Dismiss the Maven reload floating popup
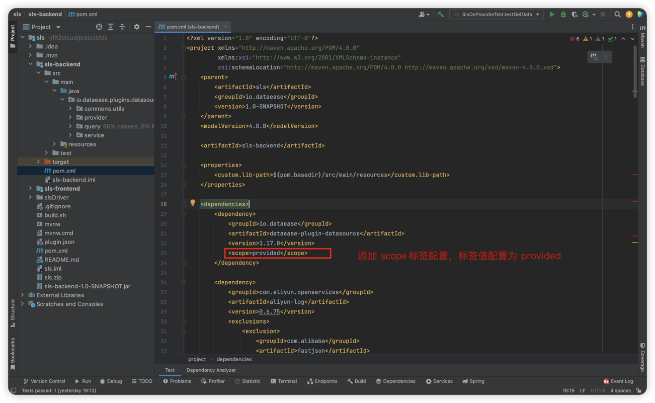 [606, 57]
